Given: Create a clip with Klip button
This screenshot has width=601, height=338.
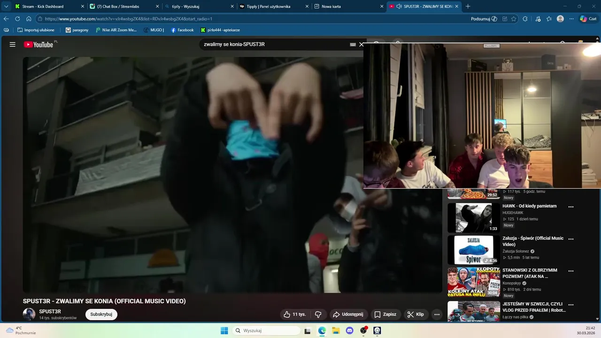Looking at the screenshot, I should (x=416, y=315).
